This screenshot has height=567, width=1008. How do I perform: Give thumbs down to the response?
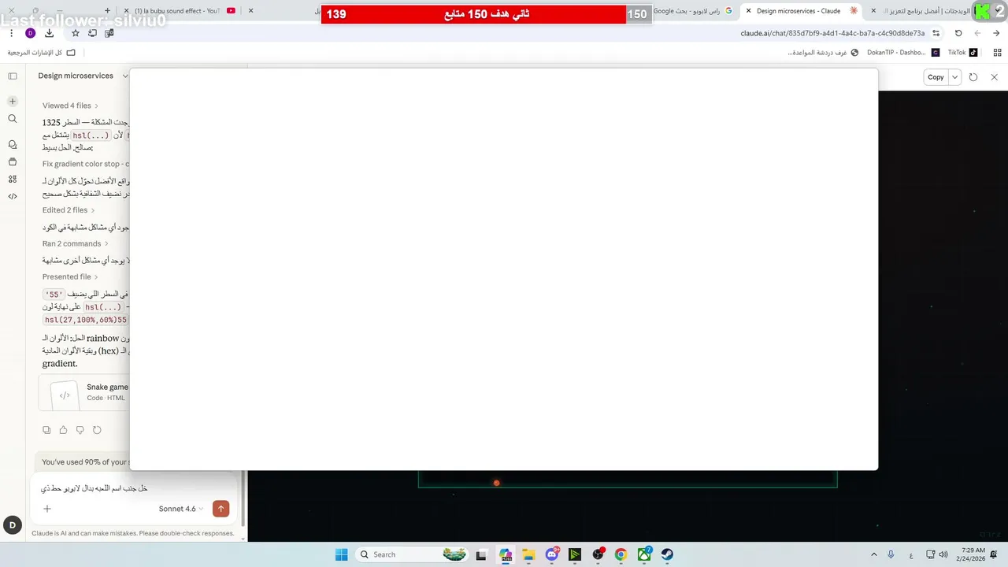pos(80,430)
